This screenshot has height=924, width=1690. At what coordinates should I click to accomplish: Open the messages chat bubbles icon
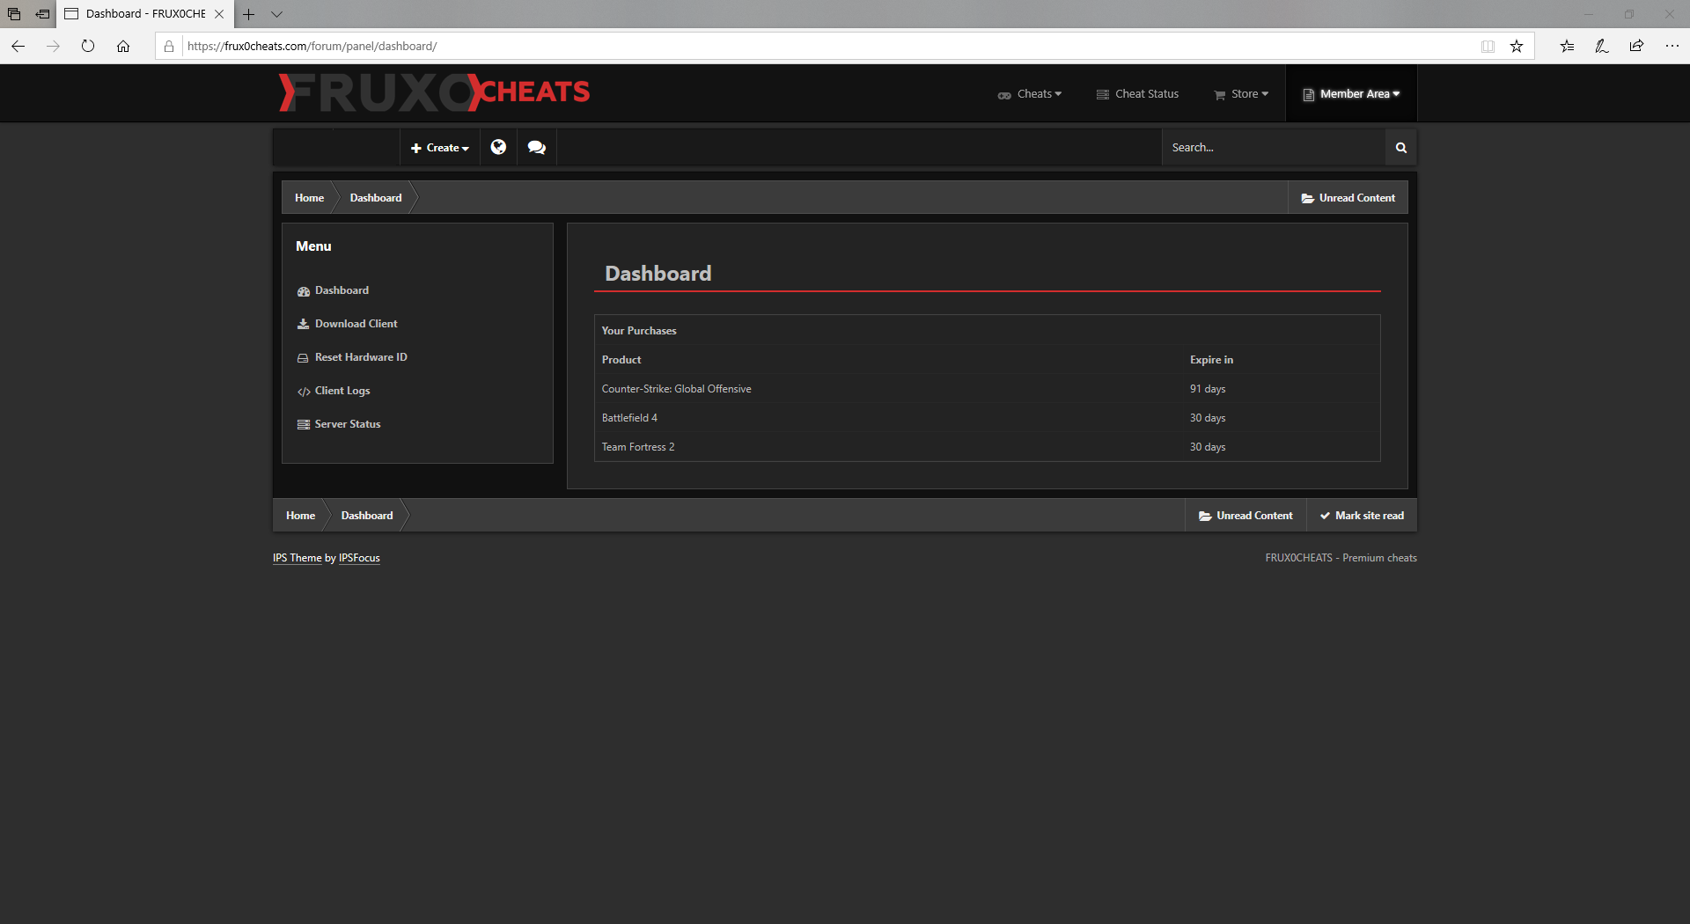tap(537, 148)
